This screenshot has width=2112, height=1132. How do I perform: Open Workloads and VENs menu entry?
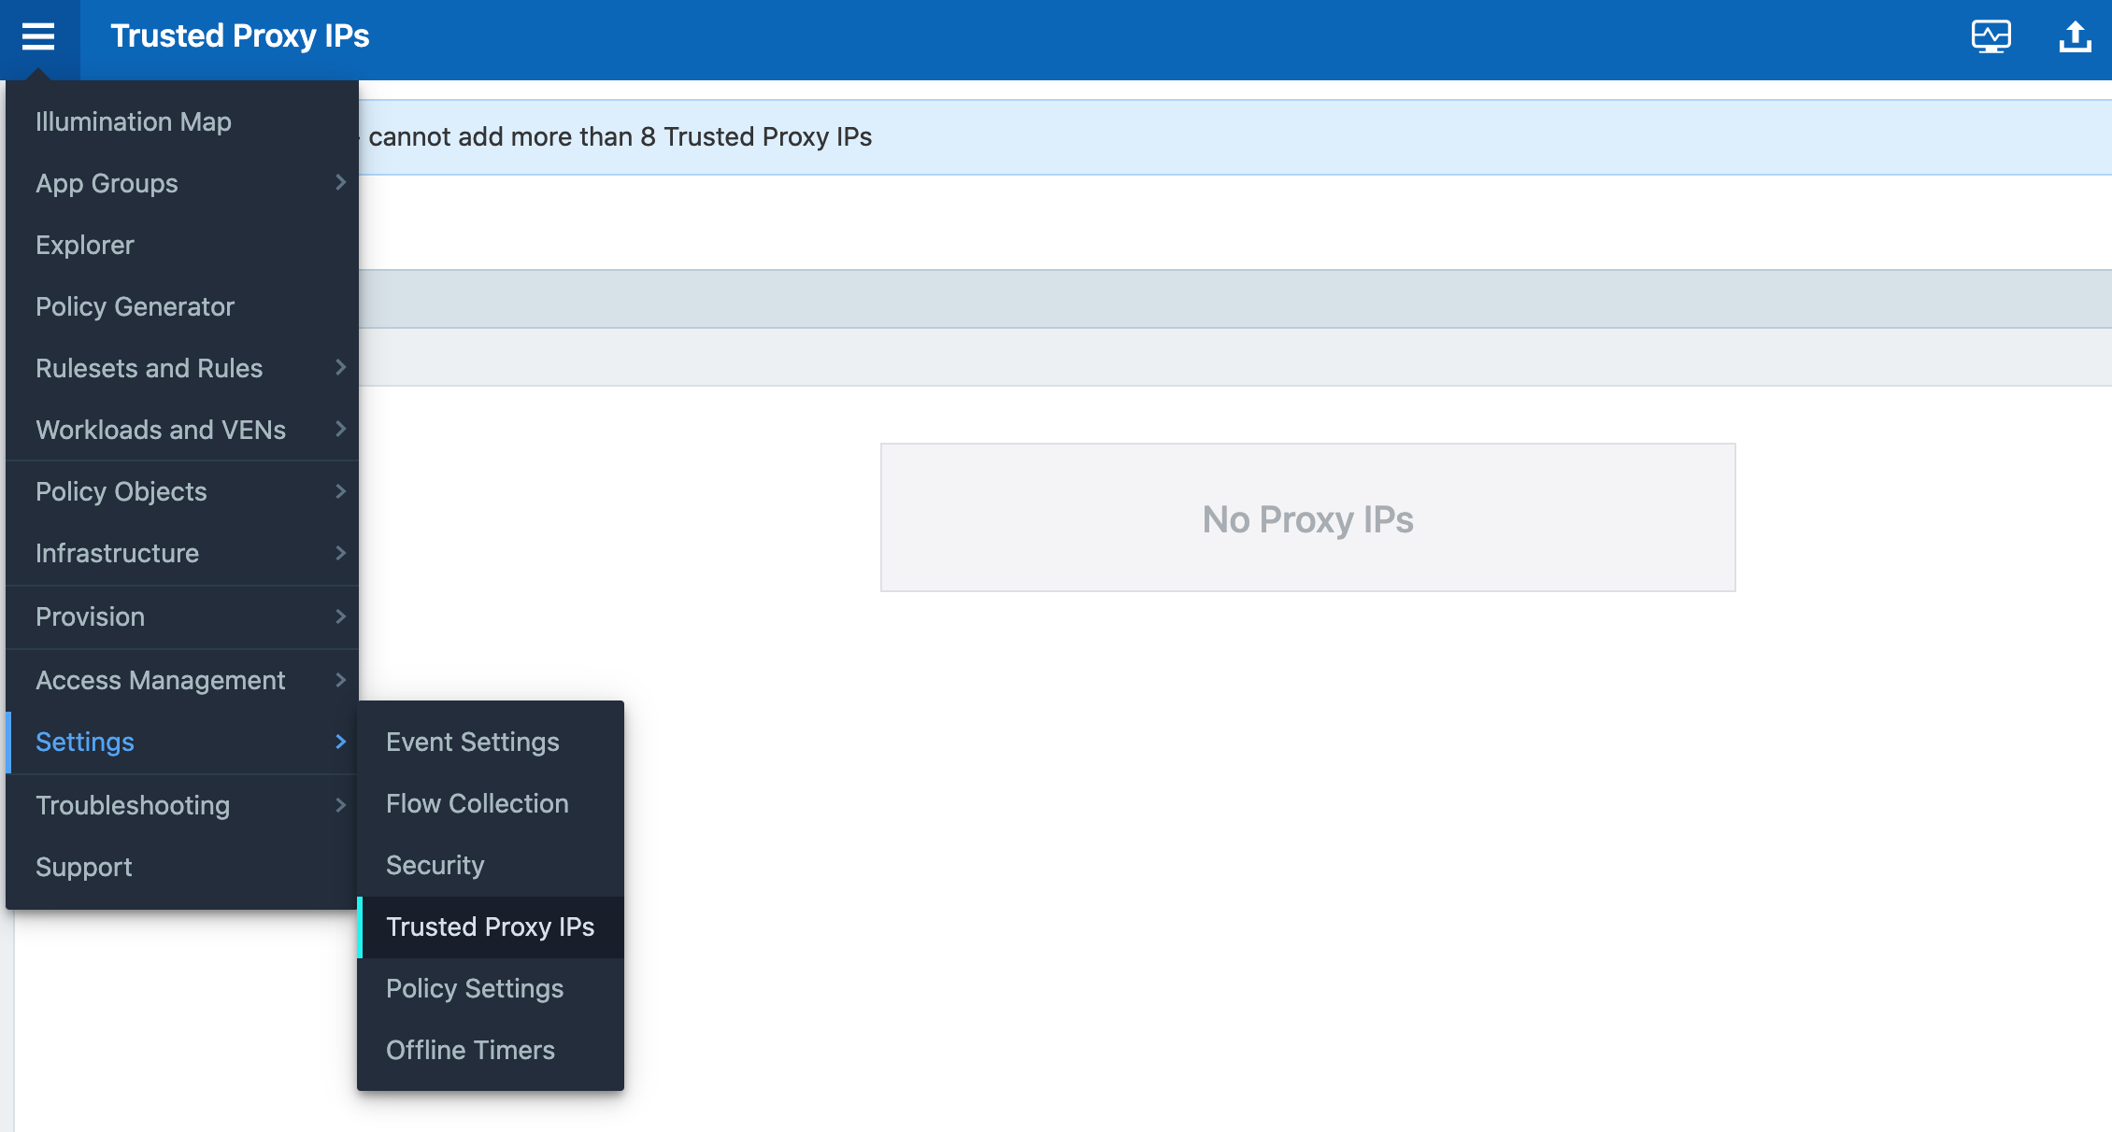point(182,430)
